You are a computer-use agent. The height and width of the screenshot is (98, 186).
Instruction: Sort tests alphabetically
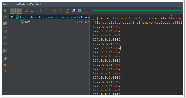pyautogui.click(x=27, y=11)
